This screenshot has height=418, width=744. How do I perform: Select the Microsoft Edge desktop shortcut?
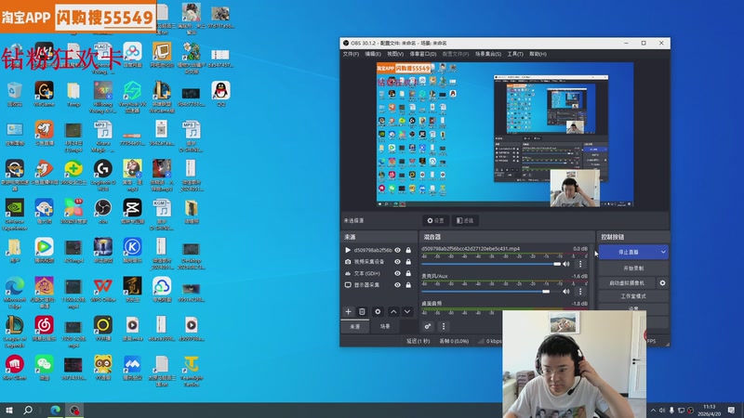tap(14, 293)
